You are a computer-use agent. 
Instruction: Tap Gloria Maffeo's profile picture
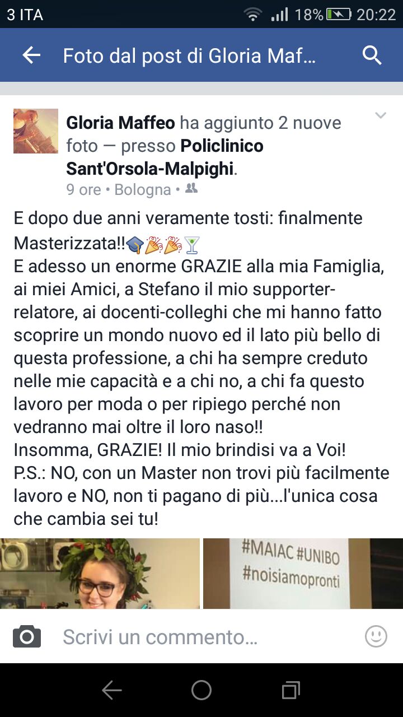click(x=36, y=131)
